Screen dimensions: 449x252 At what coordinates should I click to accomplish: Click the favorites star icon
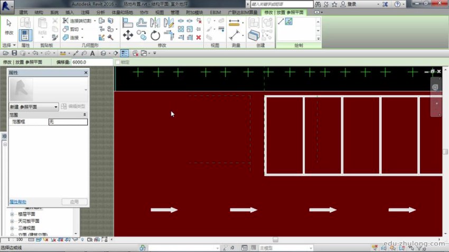pyautogui.click(x=334, y=4)
